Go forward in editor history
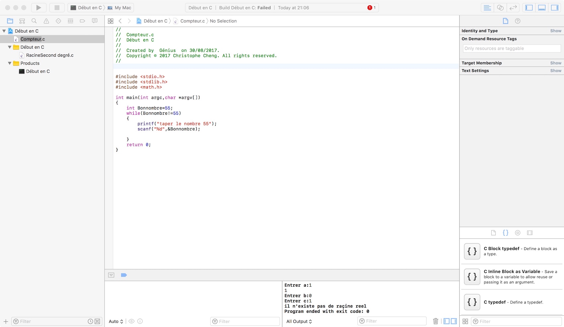564x327 pixels. point(129,21)
